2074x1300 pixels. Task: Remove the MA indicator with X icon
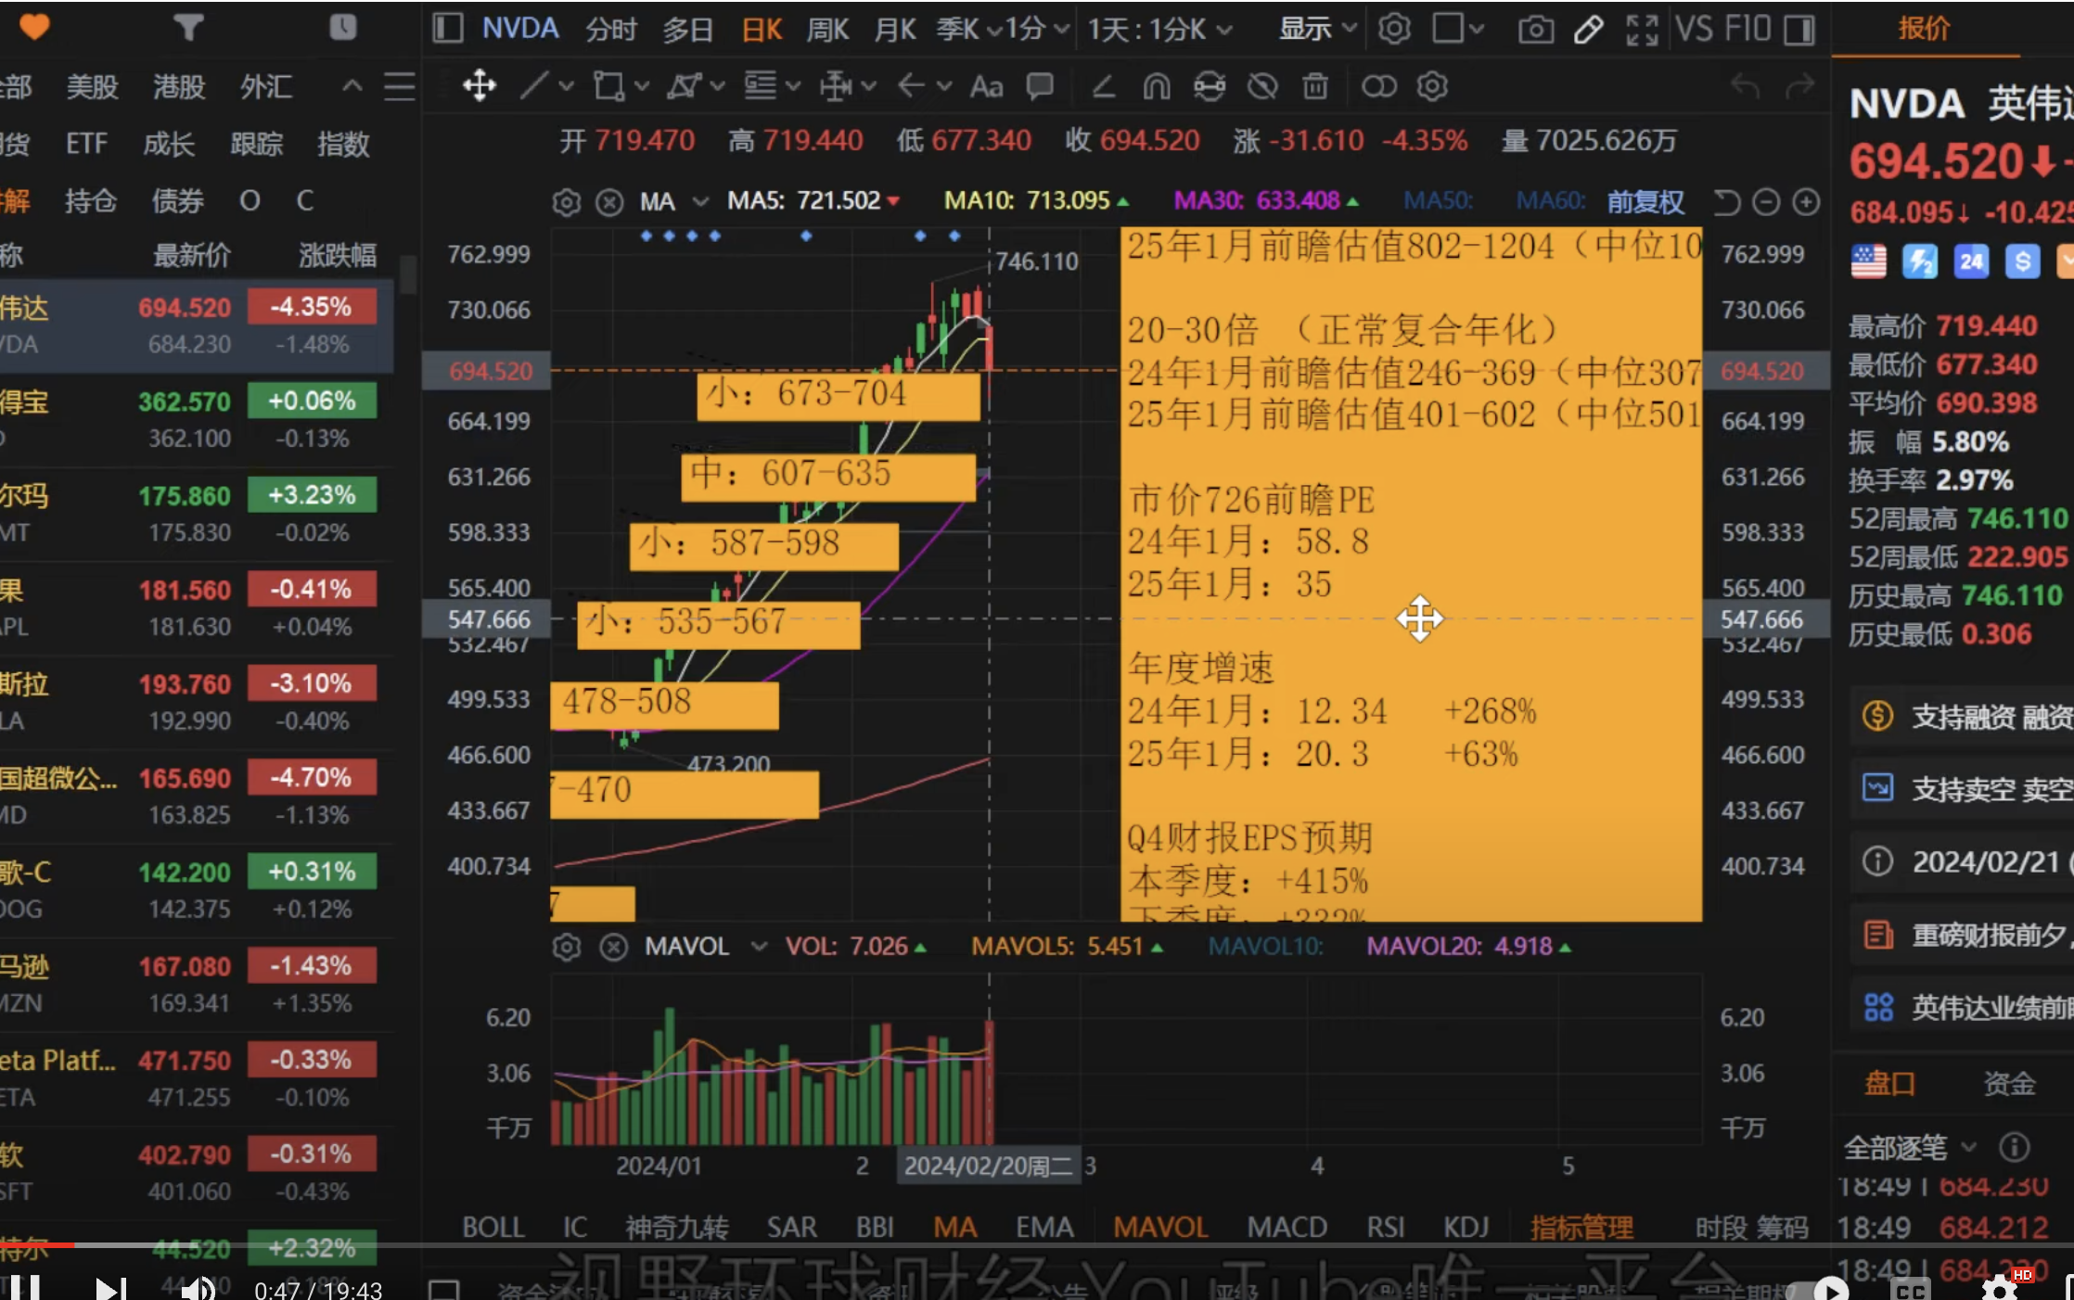(x=609, y=202)
